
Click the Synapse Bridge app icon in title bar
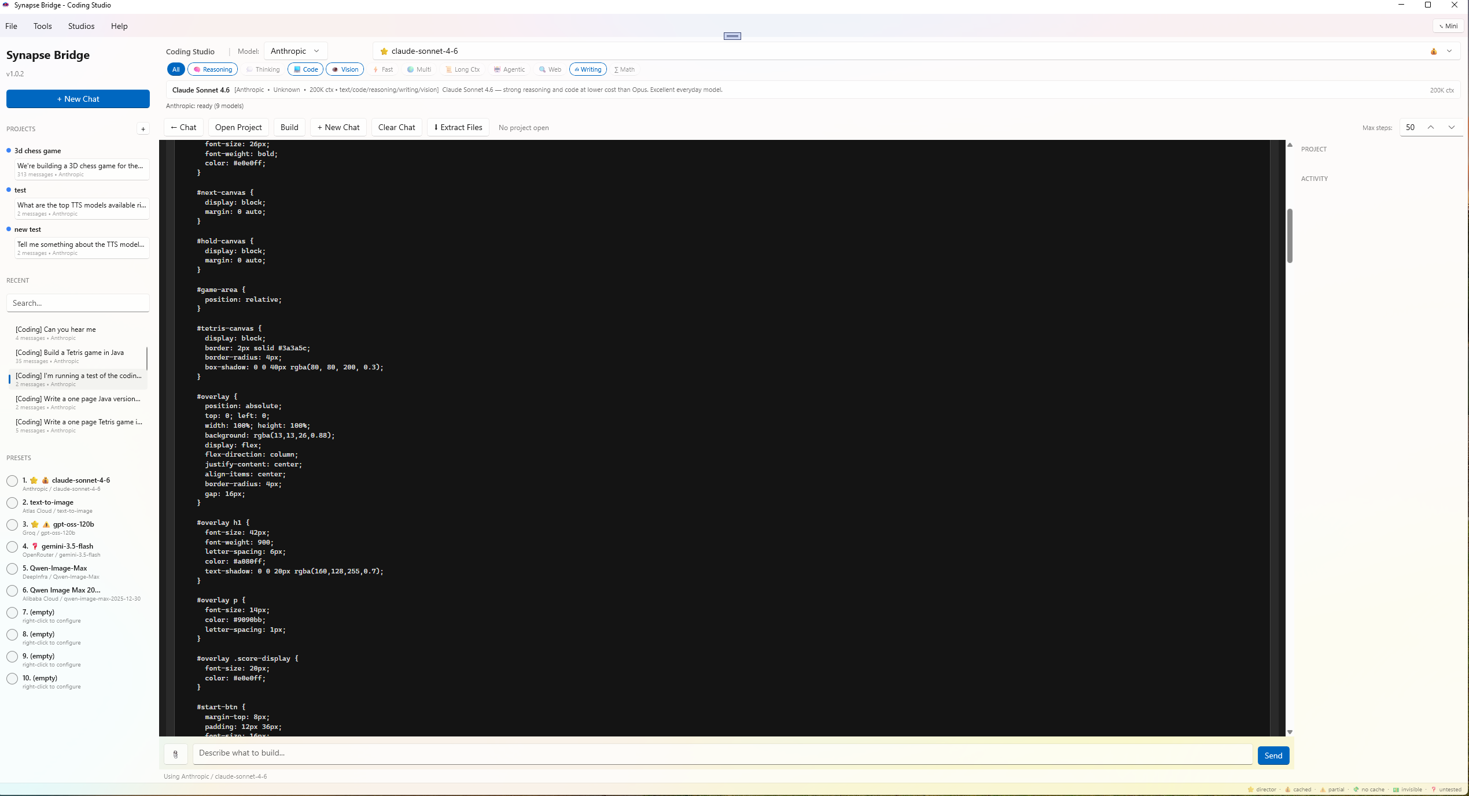6,5
